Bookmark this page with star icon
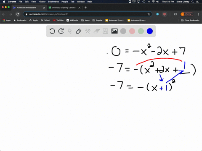The height and width of the screenshot is (151, 202). tap(149, 14)
